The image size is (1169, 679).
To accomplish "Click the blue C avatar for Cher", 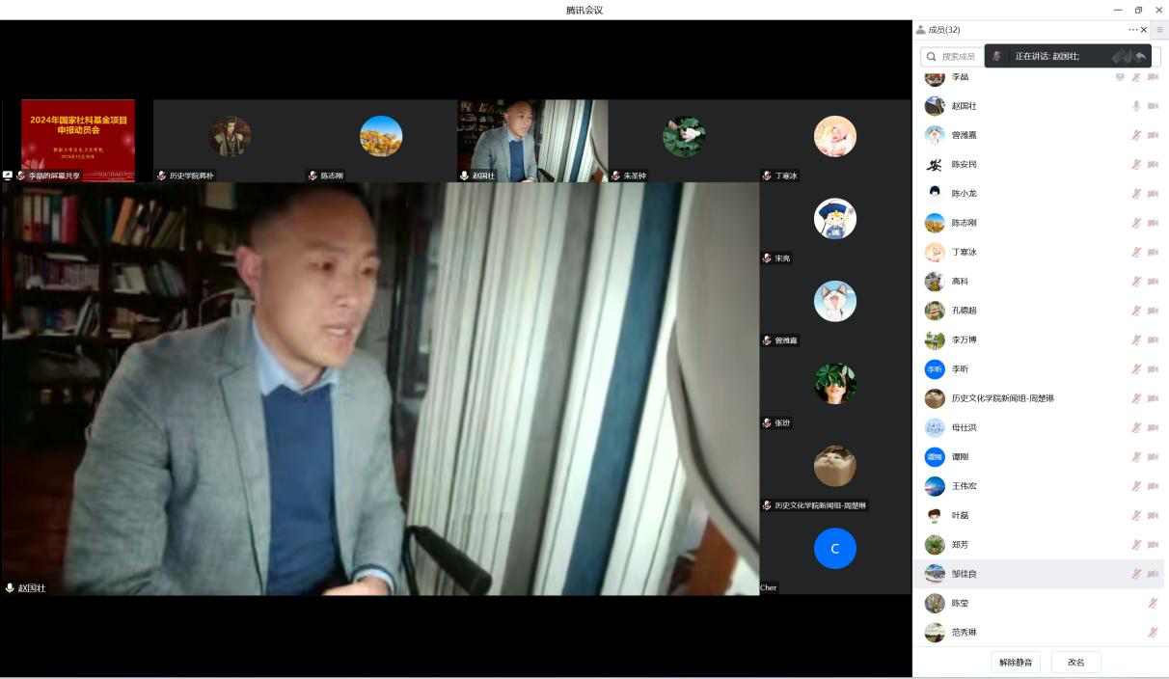I will [834, 549].
